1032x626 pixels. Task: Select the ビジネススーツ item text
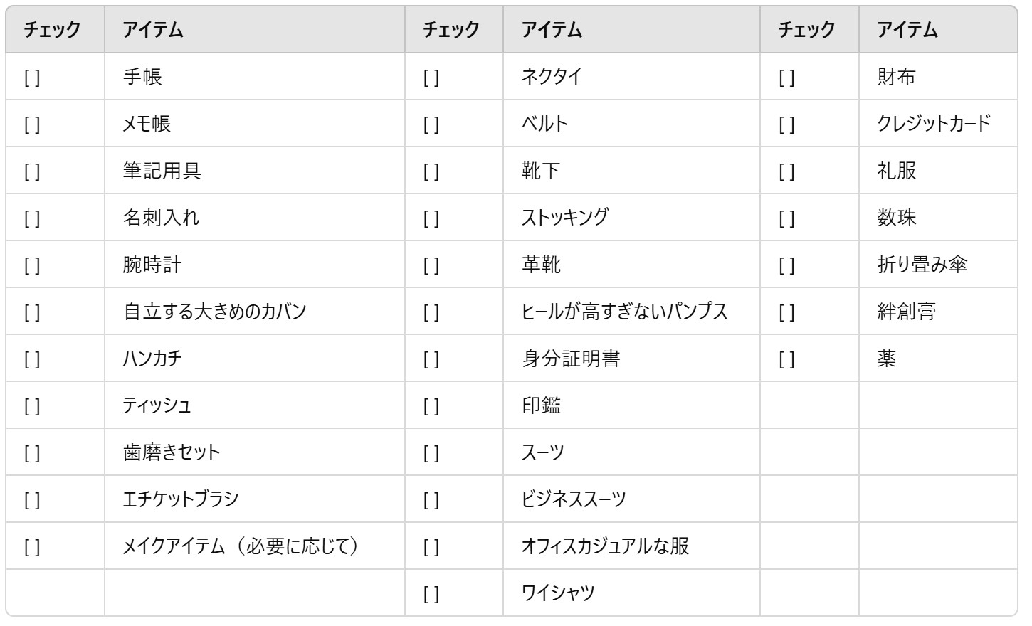tap(574, 499)
